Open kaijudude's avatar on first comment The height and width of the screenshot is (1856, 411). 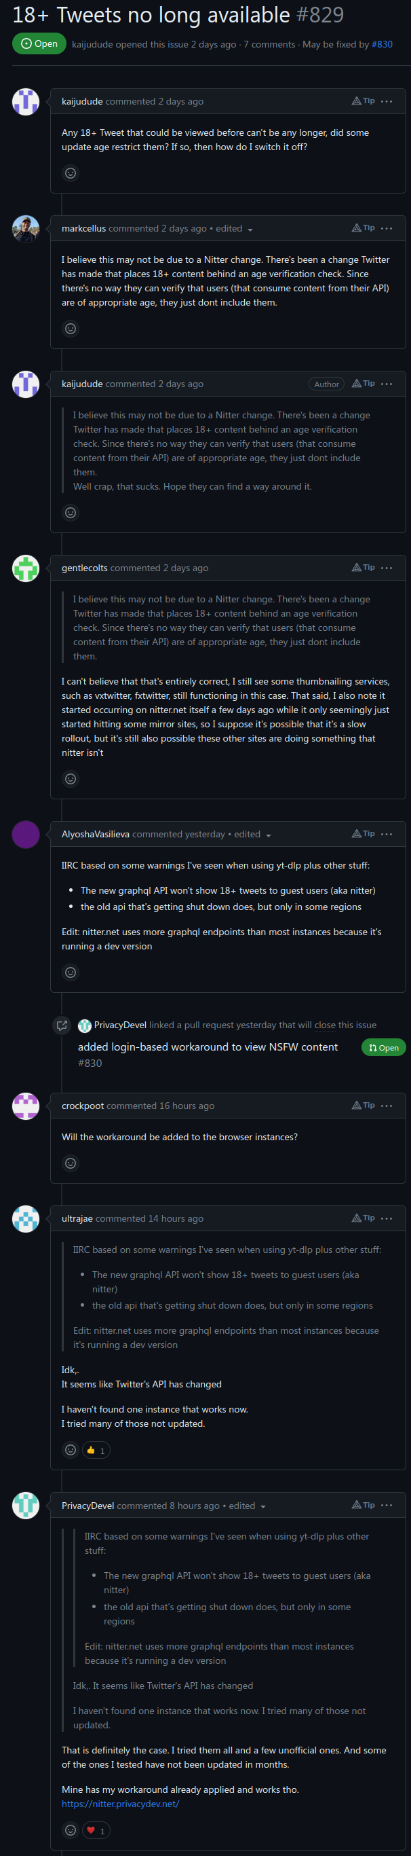coord(26,102)
